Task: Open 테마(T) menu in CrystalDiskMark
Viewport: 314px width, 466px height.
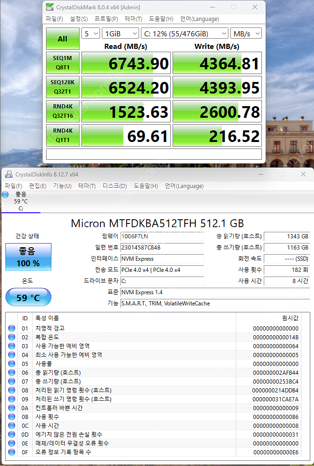Action: click(134, 19)
